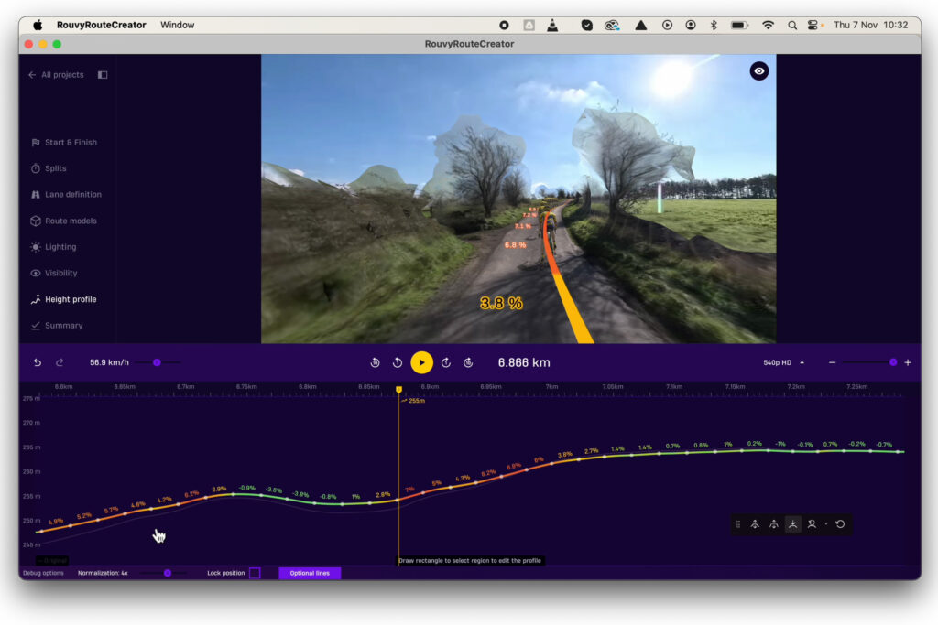Screen dimensions: 938x625
Task: Click the redo arrow
Action: pyautogui.click(x=60, y=362)
